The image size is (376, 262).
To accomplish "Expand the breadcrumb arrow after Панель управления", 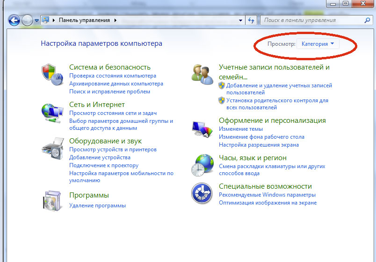I will point(115,21).
